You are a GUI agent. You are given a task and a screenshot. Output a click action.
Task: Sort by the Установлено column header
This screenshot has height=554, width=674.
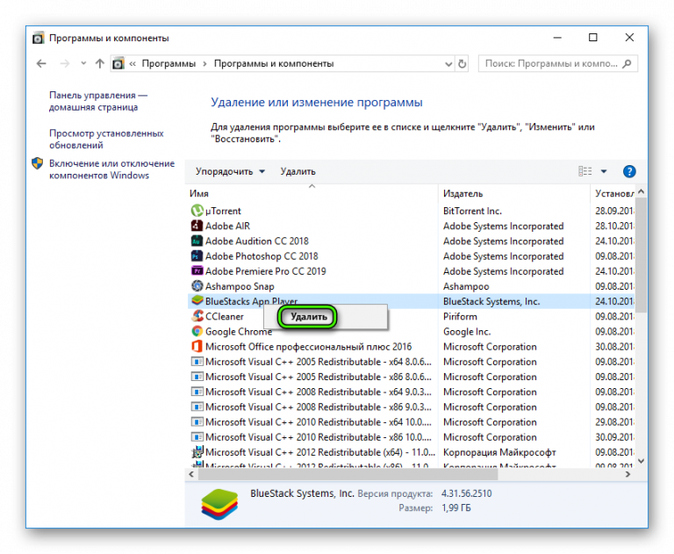pos(613,193)
